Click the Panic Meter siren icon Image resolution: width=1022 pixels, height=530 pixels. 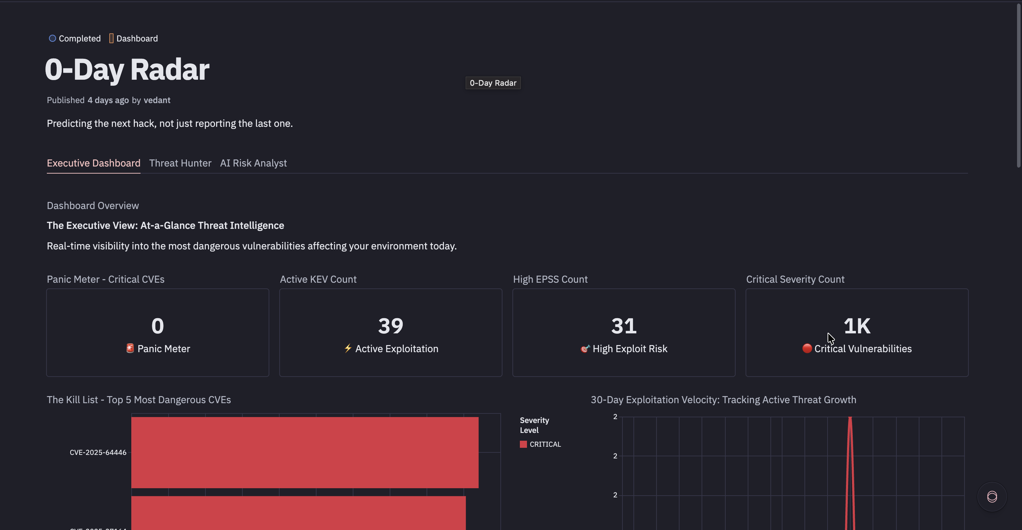tap(130, 348)
